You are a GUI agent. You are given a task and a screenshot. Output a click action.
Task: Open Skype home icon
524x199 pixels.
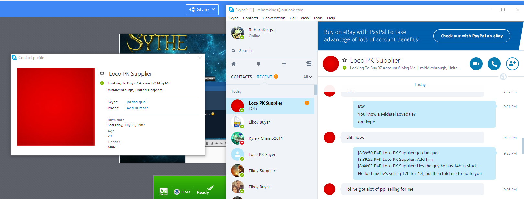[234, 64]
